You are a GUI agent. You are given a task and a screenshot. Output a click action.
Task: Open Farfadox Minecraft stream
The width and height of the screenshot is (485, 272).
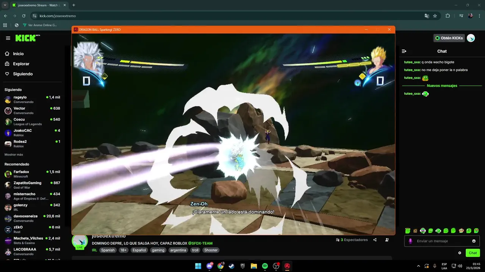tap(32, 174)
